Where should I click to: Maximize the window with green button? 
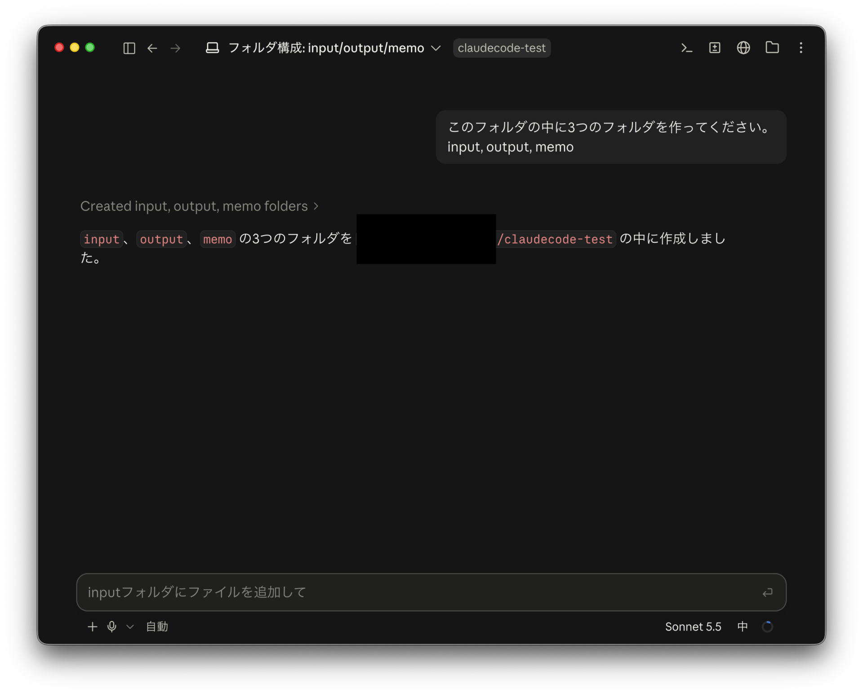pos(90,48)
